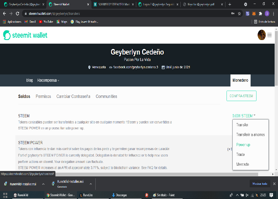The image size is (278, 199).
Task: Reload the page with refresh icon
Action: click(17, 13)
